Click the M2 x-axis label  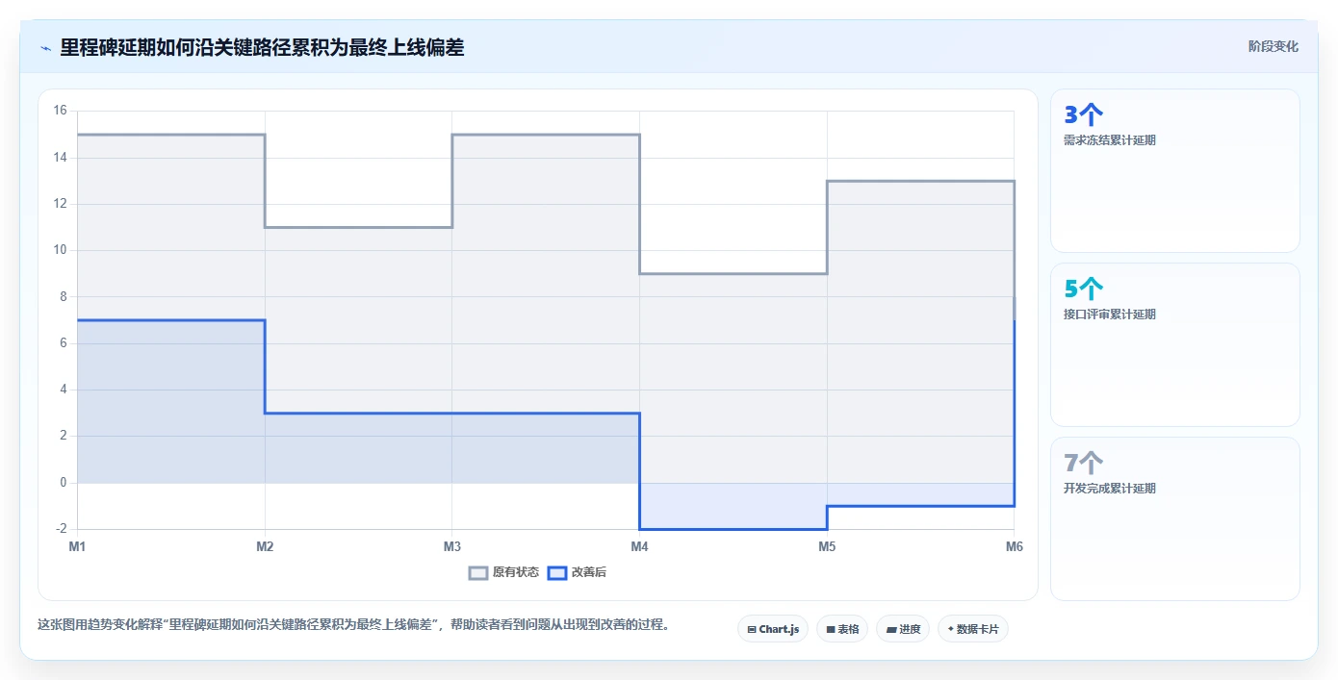click(265, 546)
